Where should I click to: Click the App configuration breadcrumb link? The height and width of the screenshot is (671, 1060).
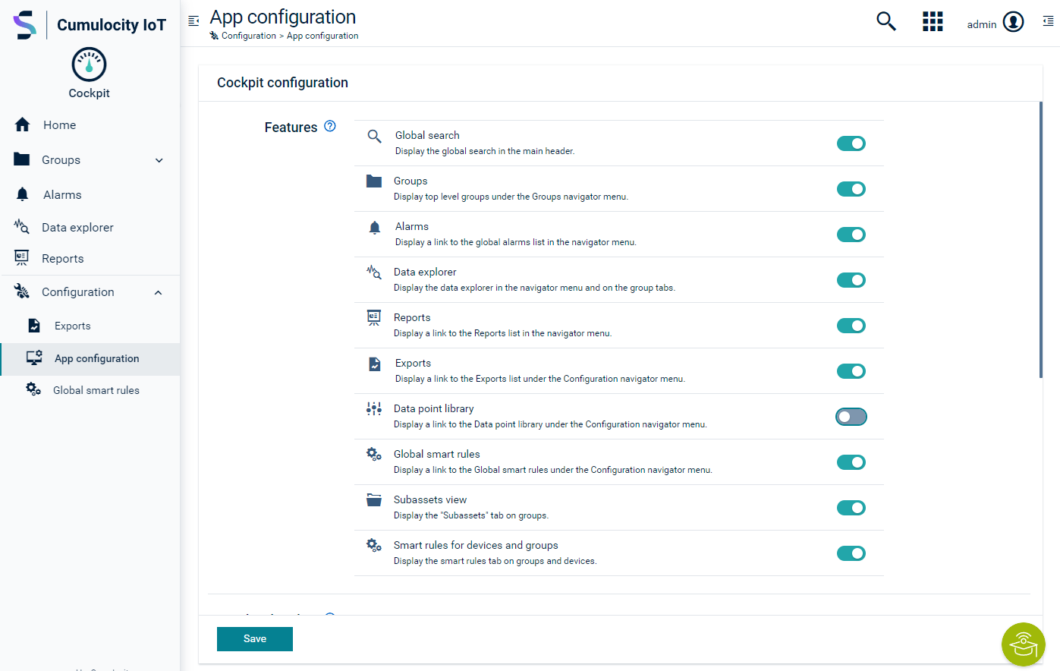[x=322, y=36]
